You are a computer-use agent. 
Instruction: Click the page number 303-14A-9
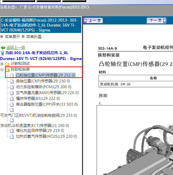click(107, 48)
